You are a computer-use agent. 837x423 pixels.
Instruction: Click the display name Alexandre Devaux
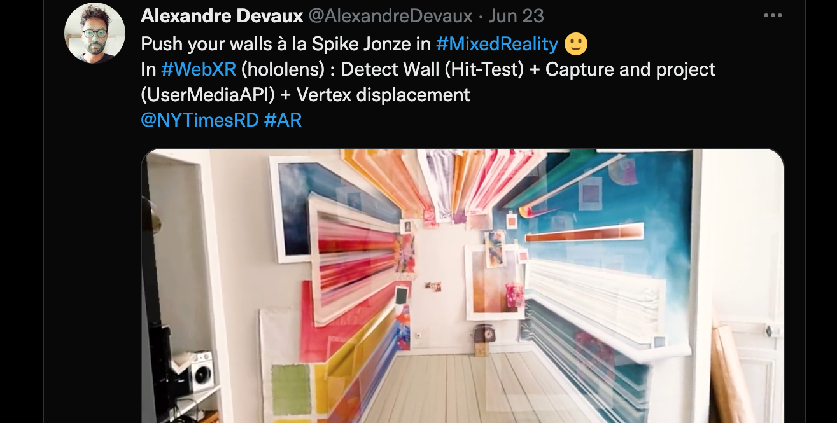pyautogui.click(x=222, y=16)
